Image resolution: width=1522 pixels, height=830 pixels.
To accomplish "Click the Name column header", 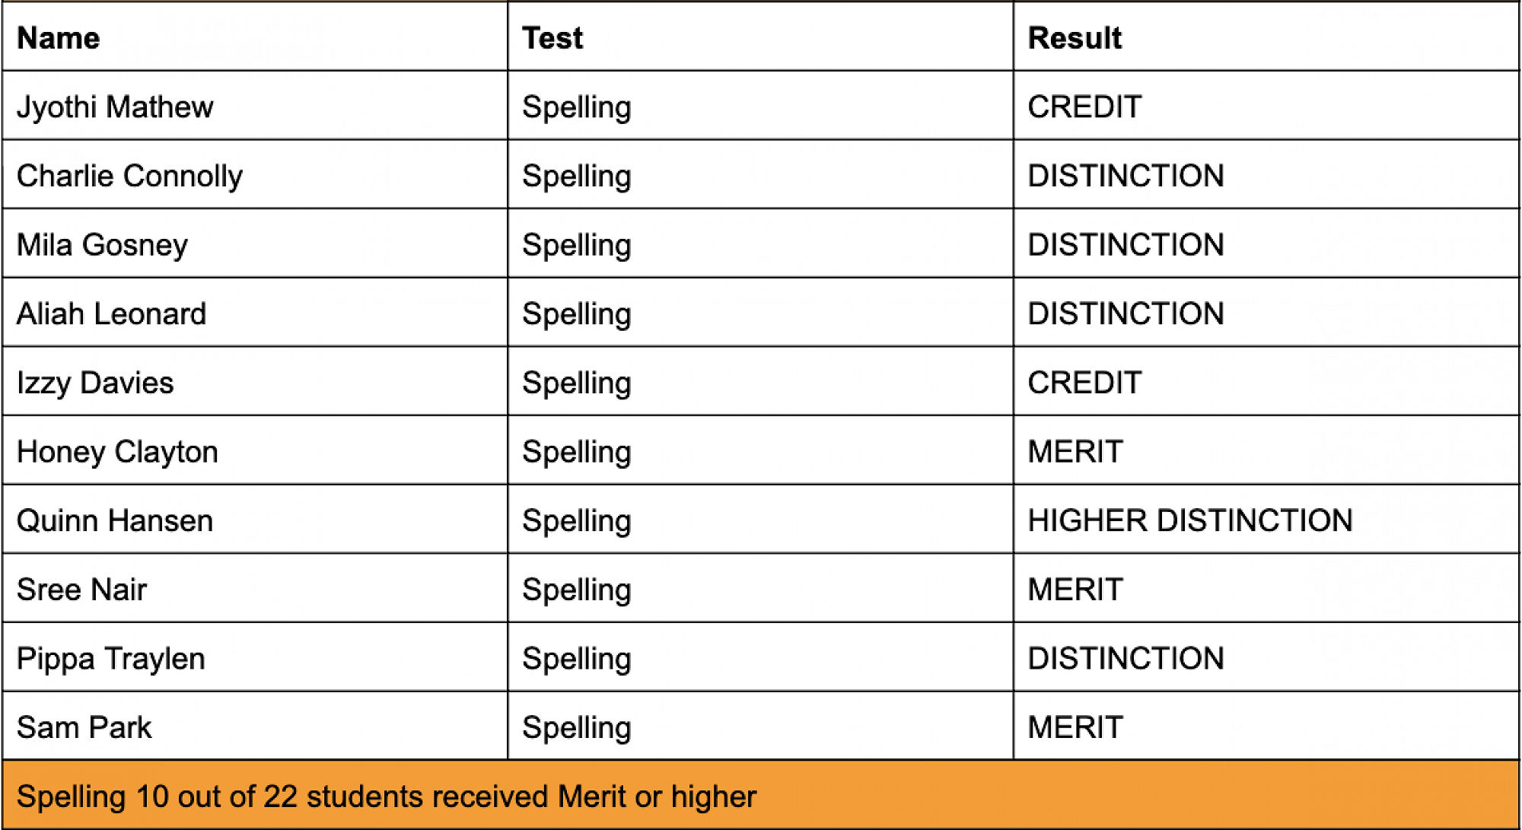I will (x=59, y=38).
